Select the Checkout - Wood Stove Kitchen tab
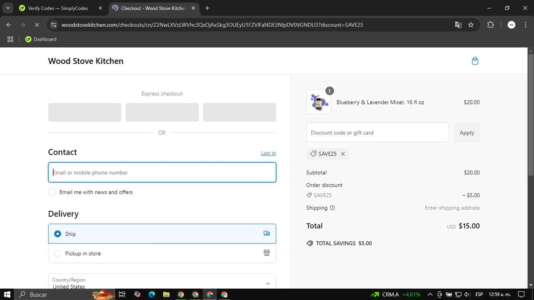The width and height of the screenshot is (534, 300). [153, 8]
